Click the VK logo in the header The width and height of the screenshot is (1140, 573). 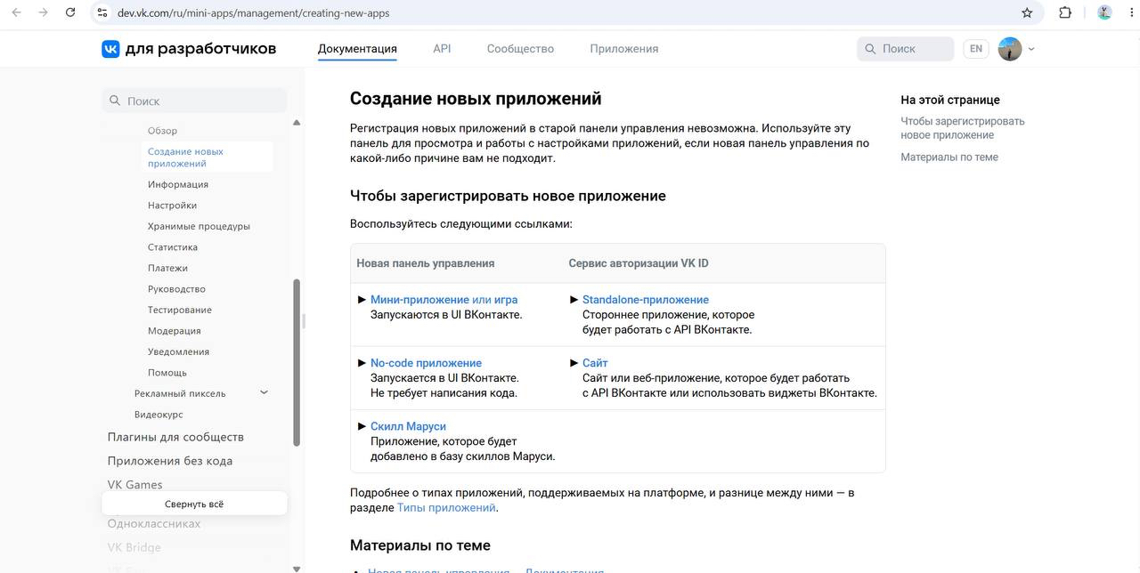pyautogui.click(x=110, y=49)
